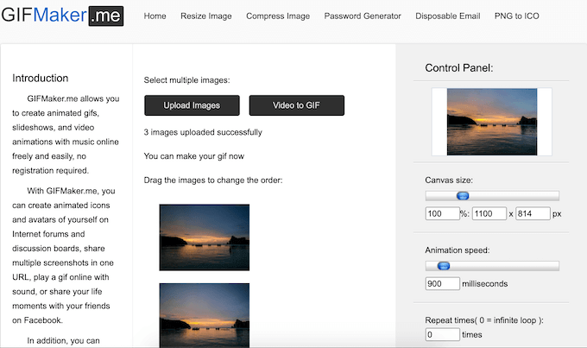
Task: Open Compress Image in navigation
Action: [278, 16]
